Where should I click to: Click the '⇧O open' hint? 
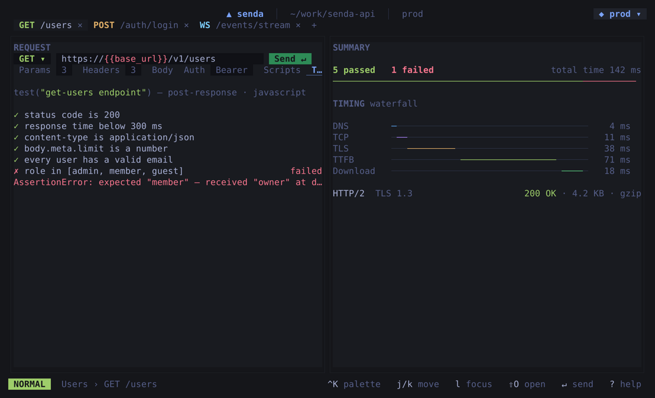[x=527, y=384]
